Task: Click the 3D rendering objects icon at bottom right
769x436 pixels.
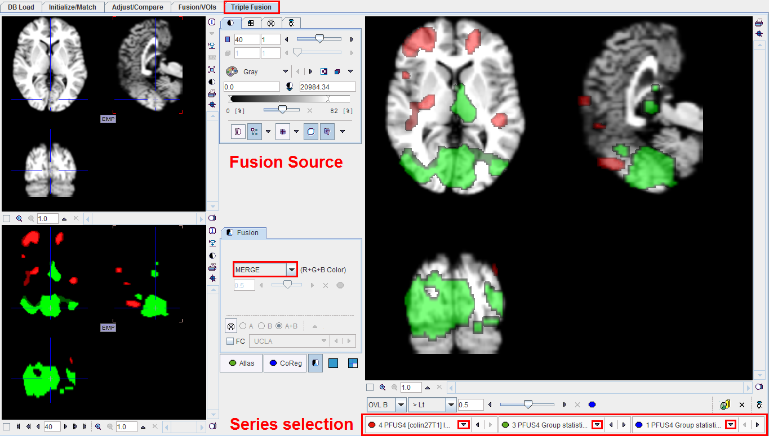Action: 726,404
